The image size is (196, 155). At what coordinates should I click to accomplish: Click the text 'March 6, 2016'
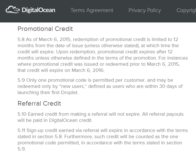pos(88,70)
